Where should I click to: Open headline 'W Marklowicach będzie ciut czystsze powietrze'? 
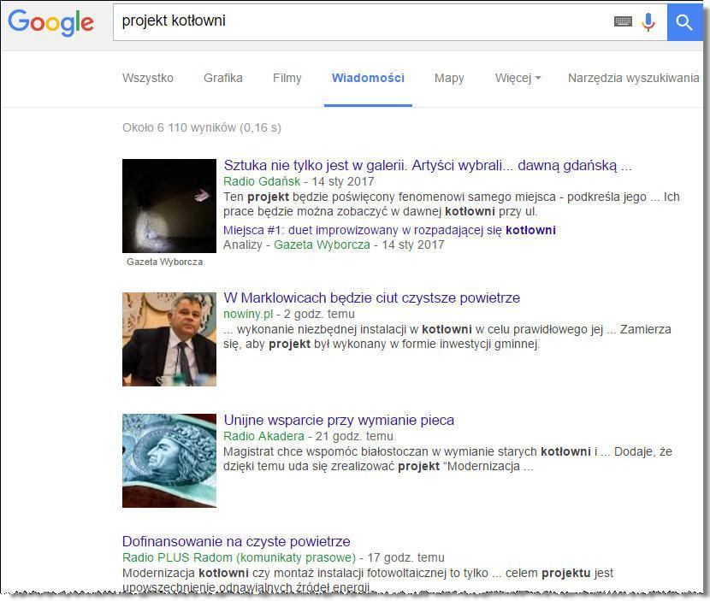(x=372, y=298)
